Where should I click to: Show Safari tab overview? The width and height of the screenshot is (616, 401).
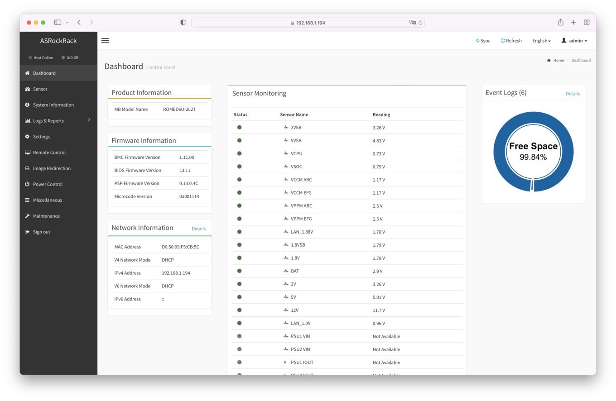click(x=587, y=22)
